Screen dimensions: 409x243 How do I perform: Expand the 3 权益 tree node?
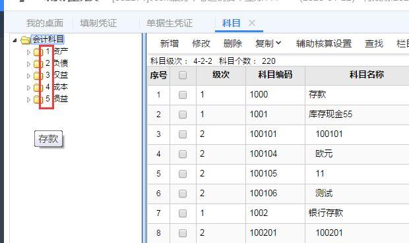tap(28, 76)
